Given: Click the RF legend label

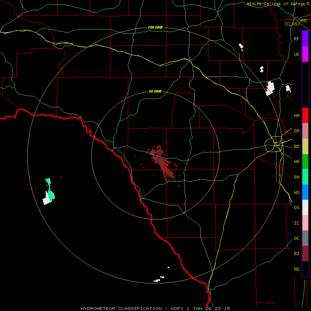Looking at the screenshot, I should [x=296, y=39].
